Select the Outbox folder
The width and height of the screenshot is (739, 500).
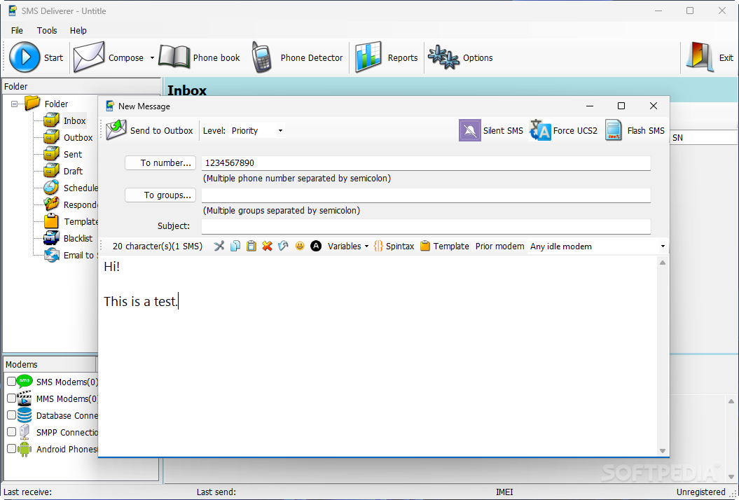78,138
